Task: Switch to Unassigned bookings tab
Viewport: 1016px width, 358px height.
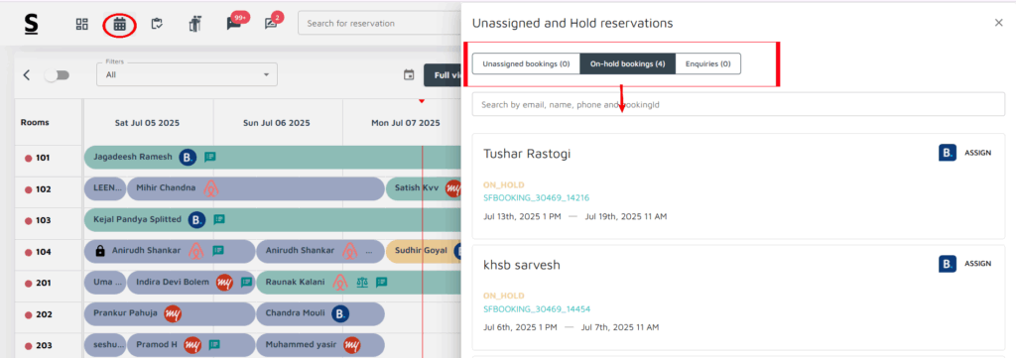Action: coord(526,64)
